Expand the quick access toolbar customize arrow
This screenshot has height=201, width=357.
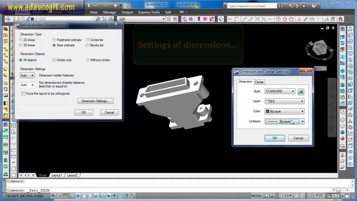120,6
